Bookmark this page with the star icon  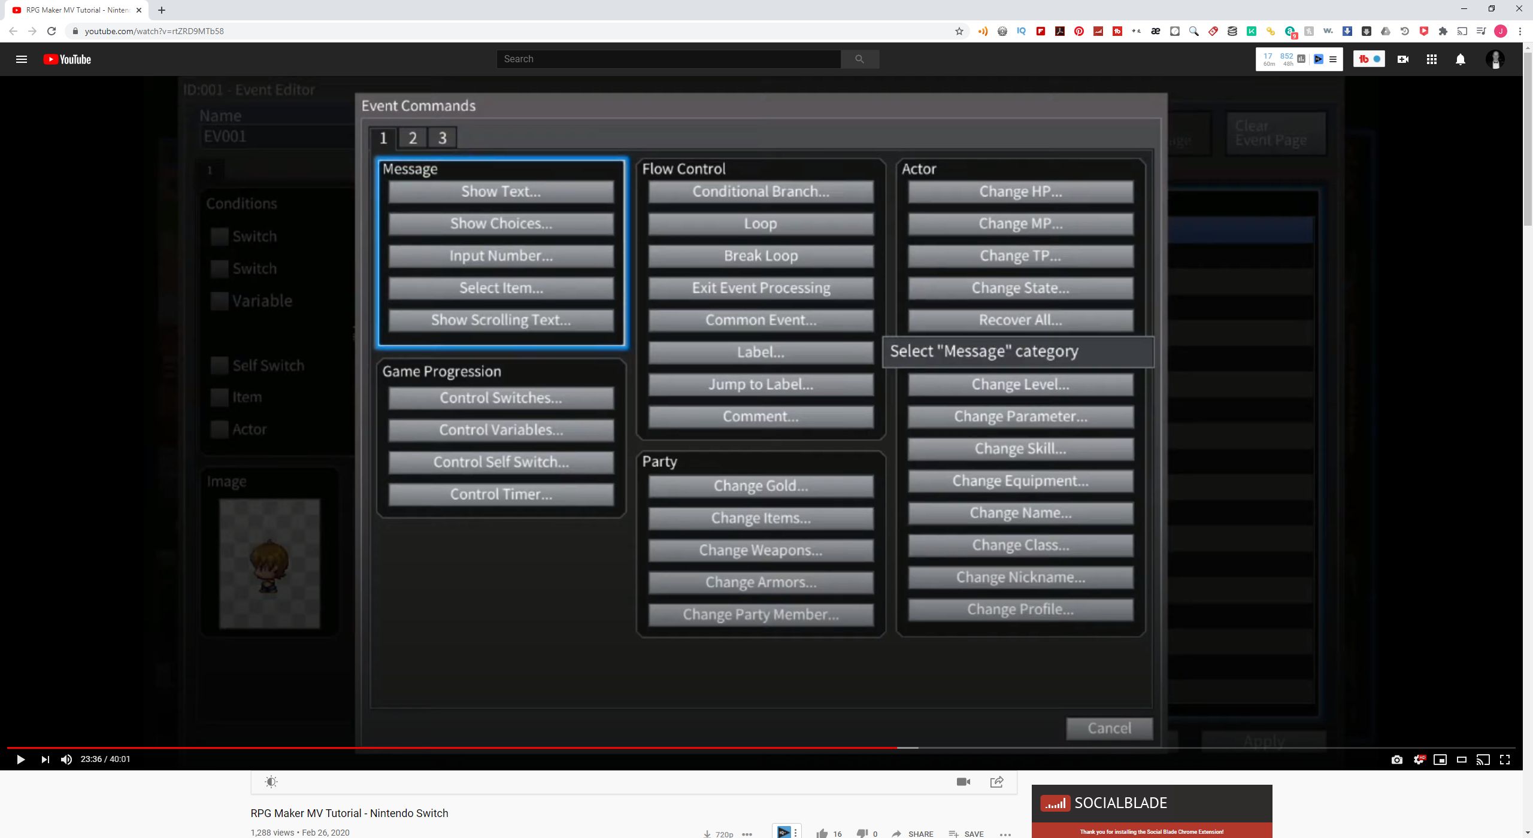[x=959, y=31]
